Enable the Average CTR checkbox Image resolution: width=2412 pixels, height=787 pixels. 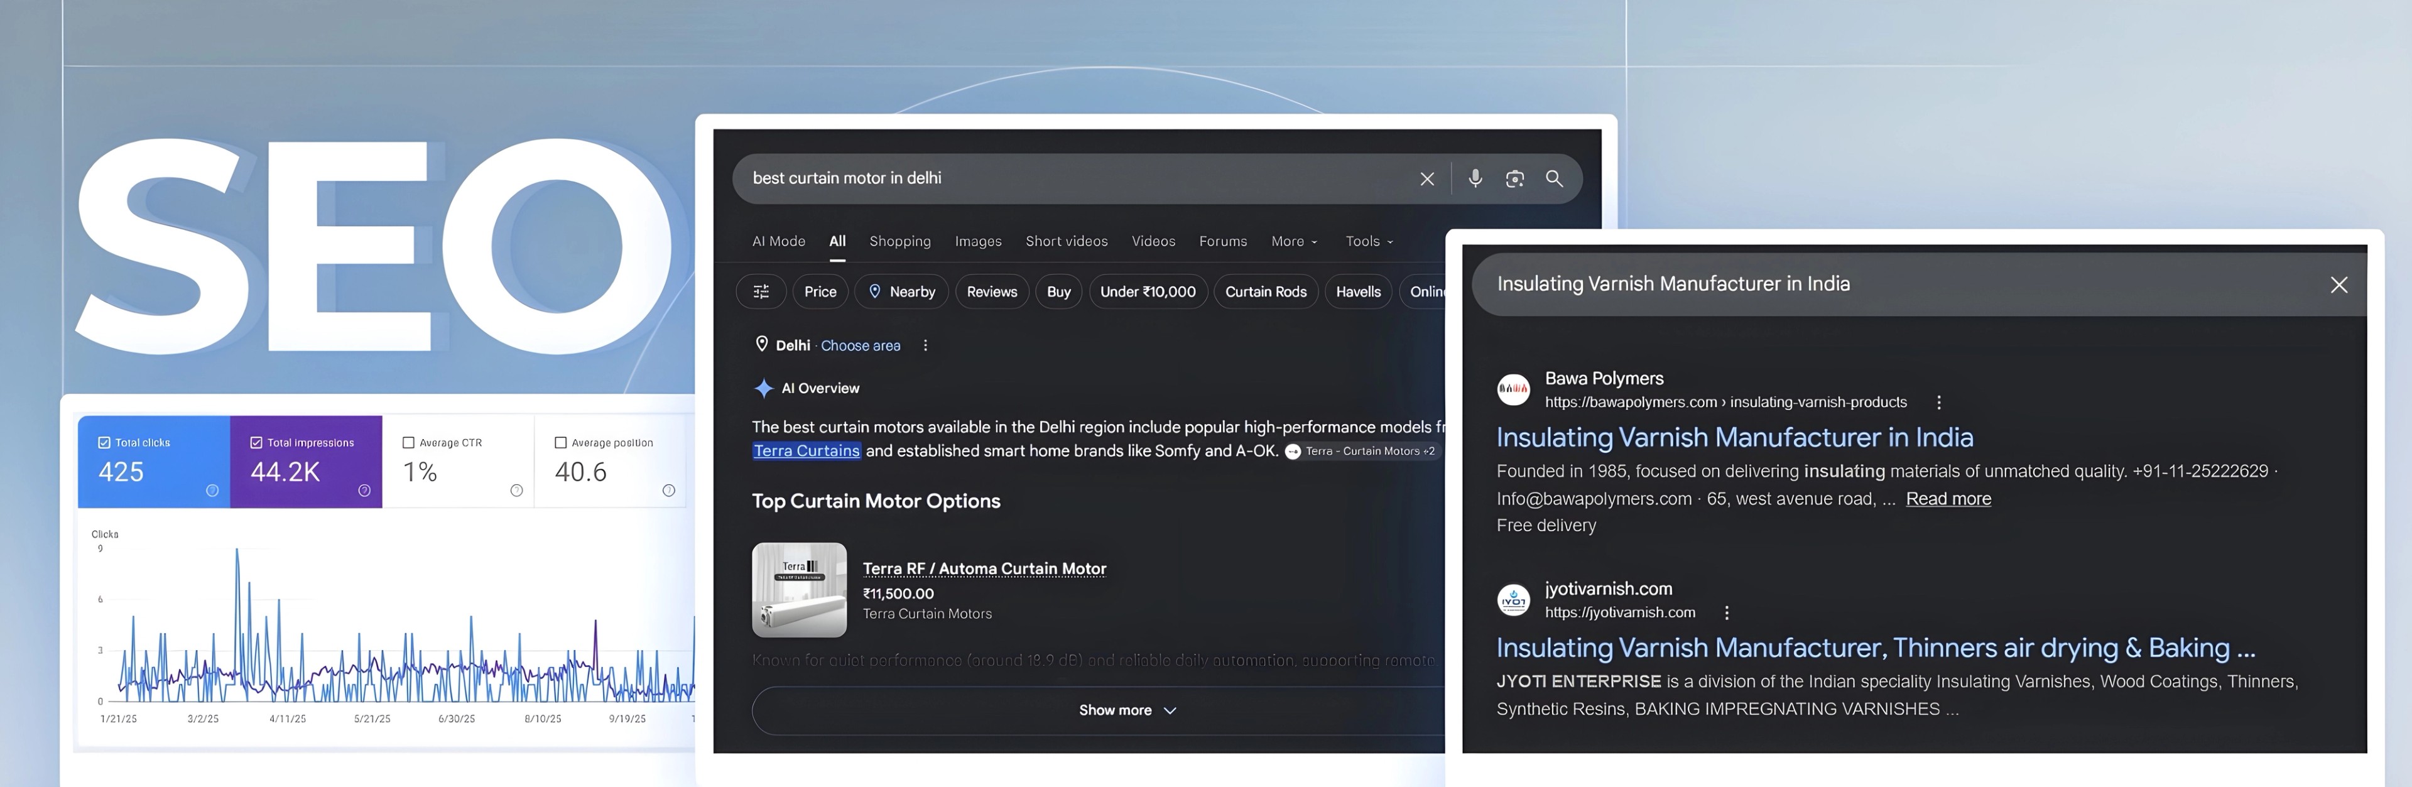[x=408, y=443]
